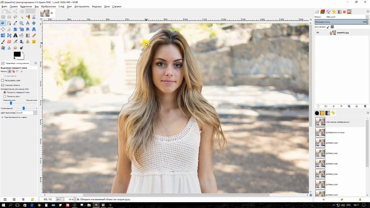Open tool options panel menu arrow
370x208 pixels.
(x=36, y=63)
